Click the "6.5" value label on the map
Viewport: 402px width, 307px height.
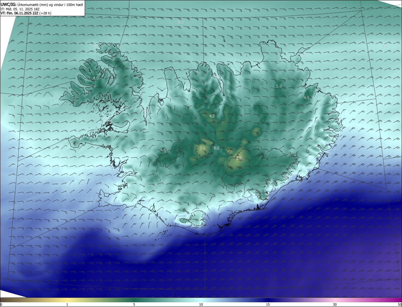point(216,148)
